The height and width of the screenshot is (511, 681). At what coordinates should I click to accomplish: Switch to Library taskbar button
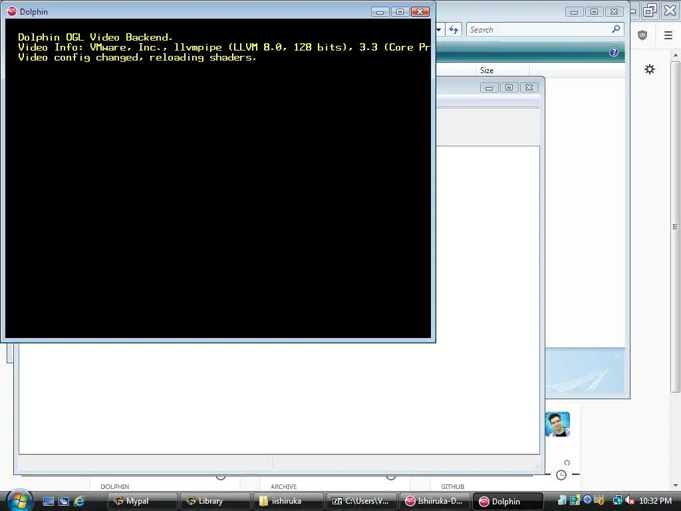[x=215, y=501]
